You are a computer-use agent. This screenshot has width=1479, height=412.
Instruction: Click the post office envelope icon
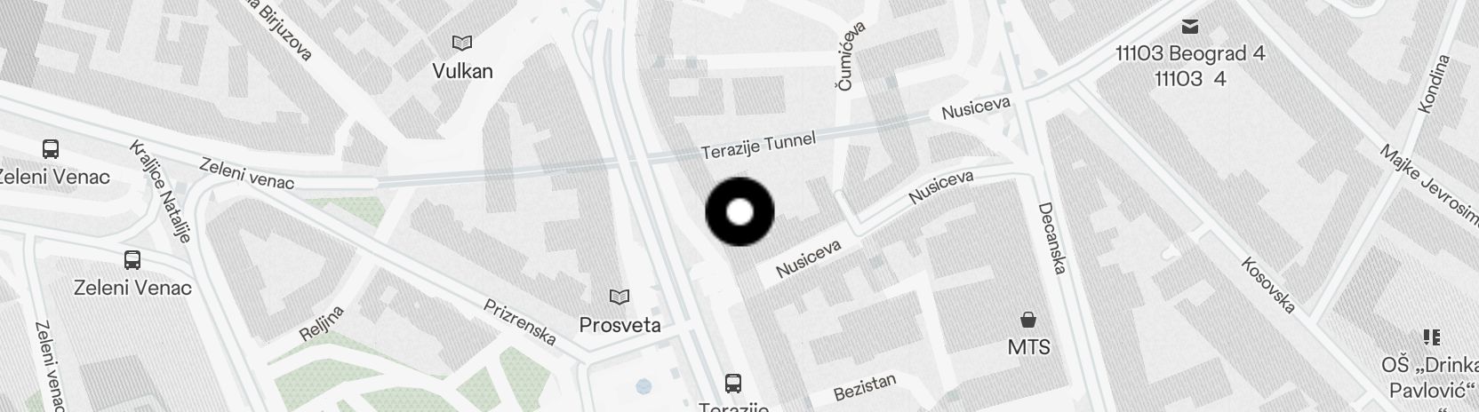pyautogui.click(x=1189, y=27)
